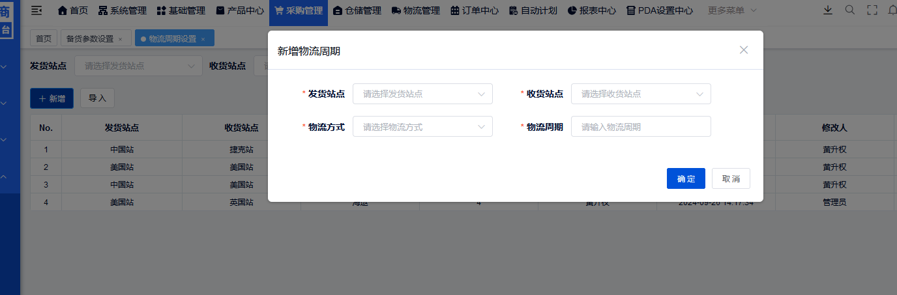This screenshot has width=897, height=295.
Task: Collapse the sidebar section with up chevron
Action: 3,176
